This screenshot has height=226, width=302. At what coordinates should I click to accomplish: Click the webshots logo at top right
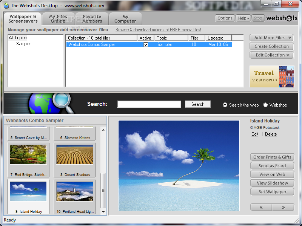click(x=282, y=18)
